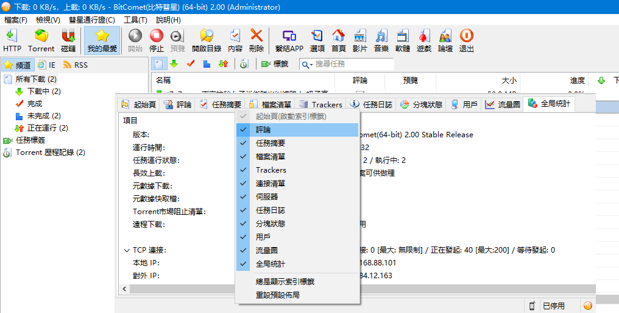Choose 重設預設佈局 to reset layout
This screenshot has width=619, height=313.
[297, 295]
